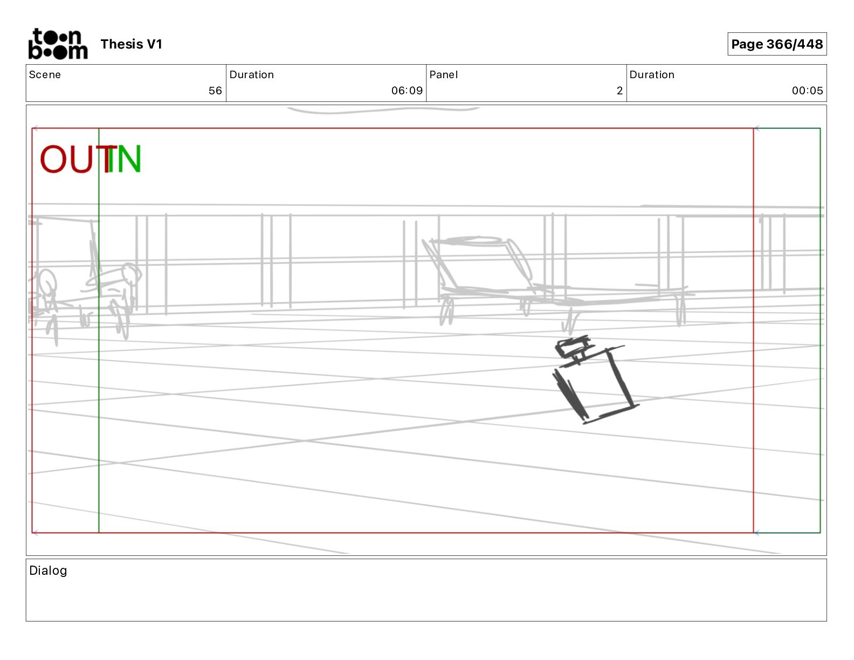The height and width of the screenshot is (660, 854).
Task: Click the scene duration value '06:09'
Action: (x=407, y=91)
